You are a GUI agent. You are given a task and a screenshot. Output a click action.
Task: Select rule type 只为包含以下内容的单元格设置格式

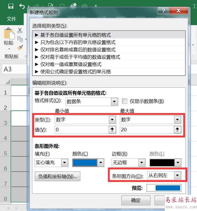tap(109, 42)
